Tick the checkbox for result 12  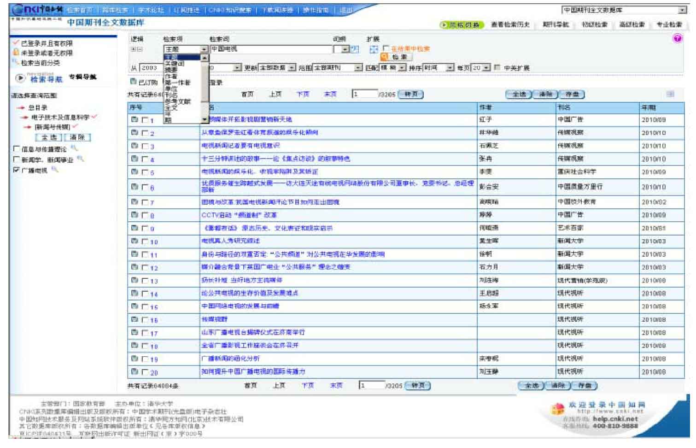[145, 267]
